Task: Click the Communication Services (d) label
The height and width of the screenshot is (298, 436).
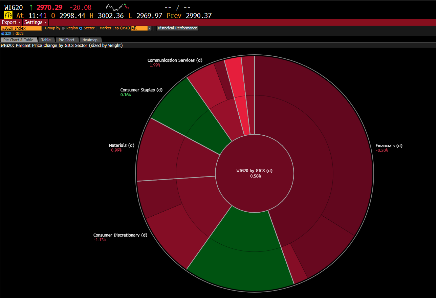Action: point(175,60)
